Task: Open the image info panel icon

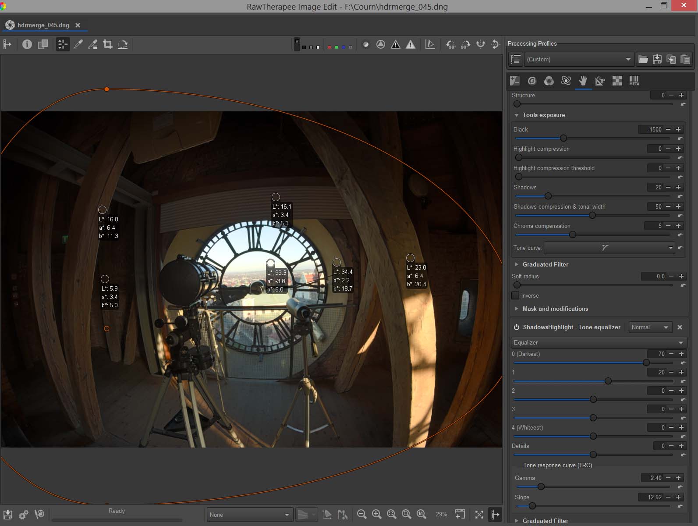Action: [x=27, y=44]
